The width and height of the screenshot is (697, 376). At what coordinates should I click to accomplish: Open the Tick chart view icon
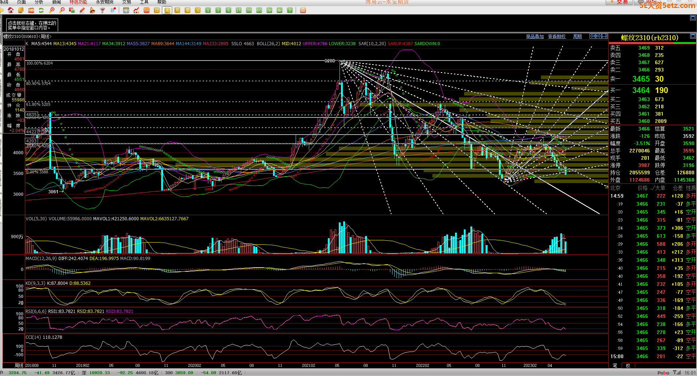(147, 10)
